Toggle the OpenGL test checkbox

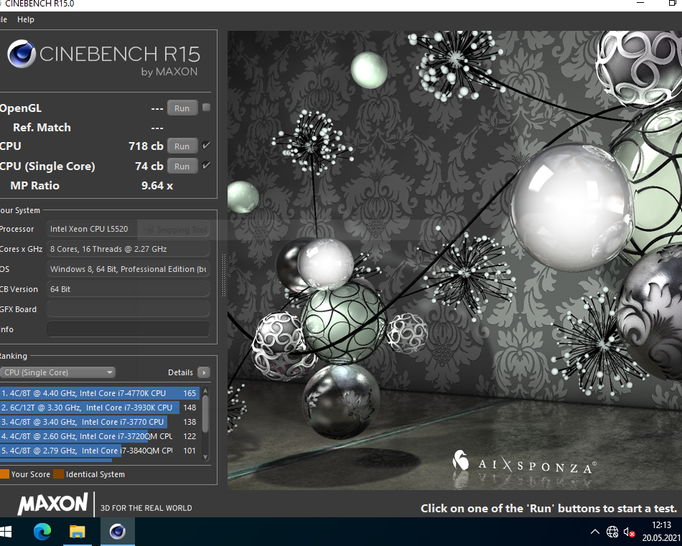pyautogui.click(x=207, y=108)
